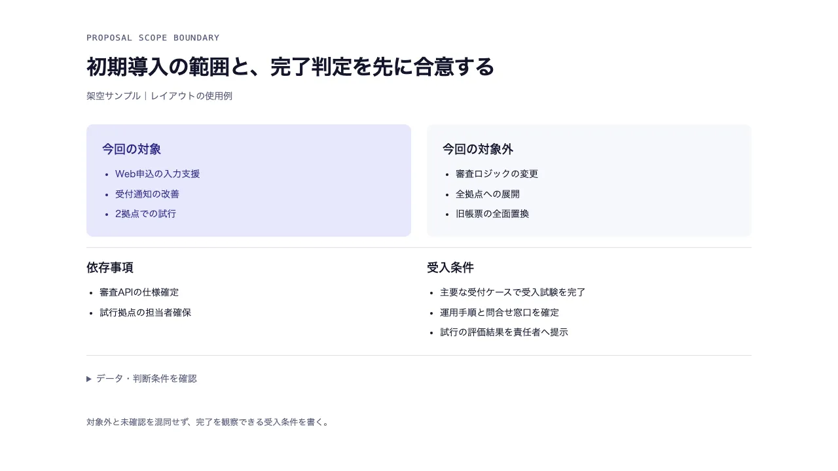Image resolution: width=838 pixels, height=471 pixels.
Task: Click the 今回の対象外 card heading
Action: (x=478, y=149)
